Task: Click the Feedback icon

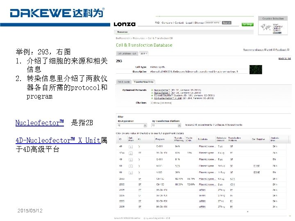Action: [288, 50]
